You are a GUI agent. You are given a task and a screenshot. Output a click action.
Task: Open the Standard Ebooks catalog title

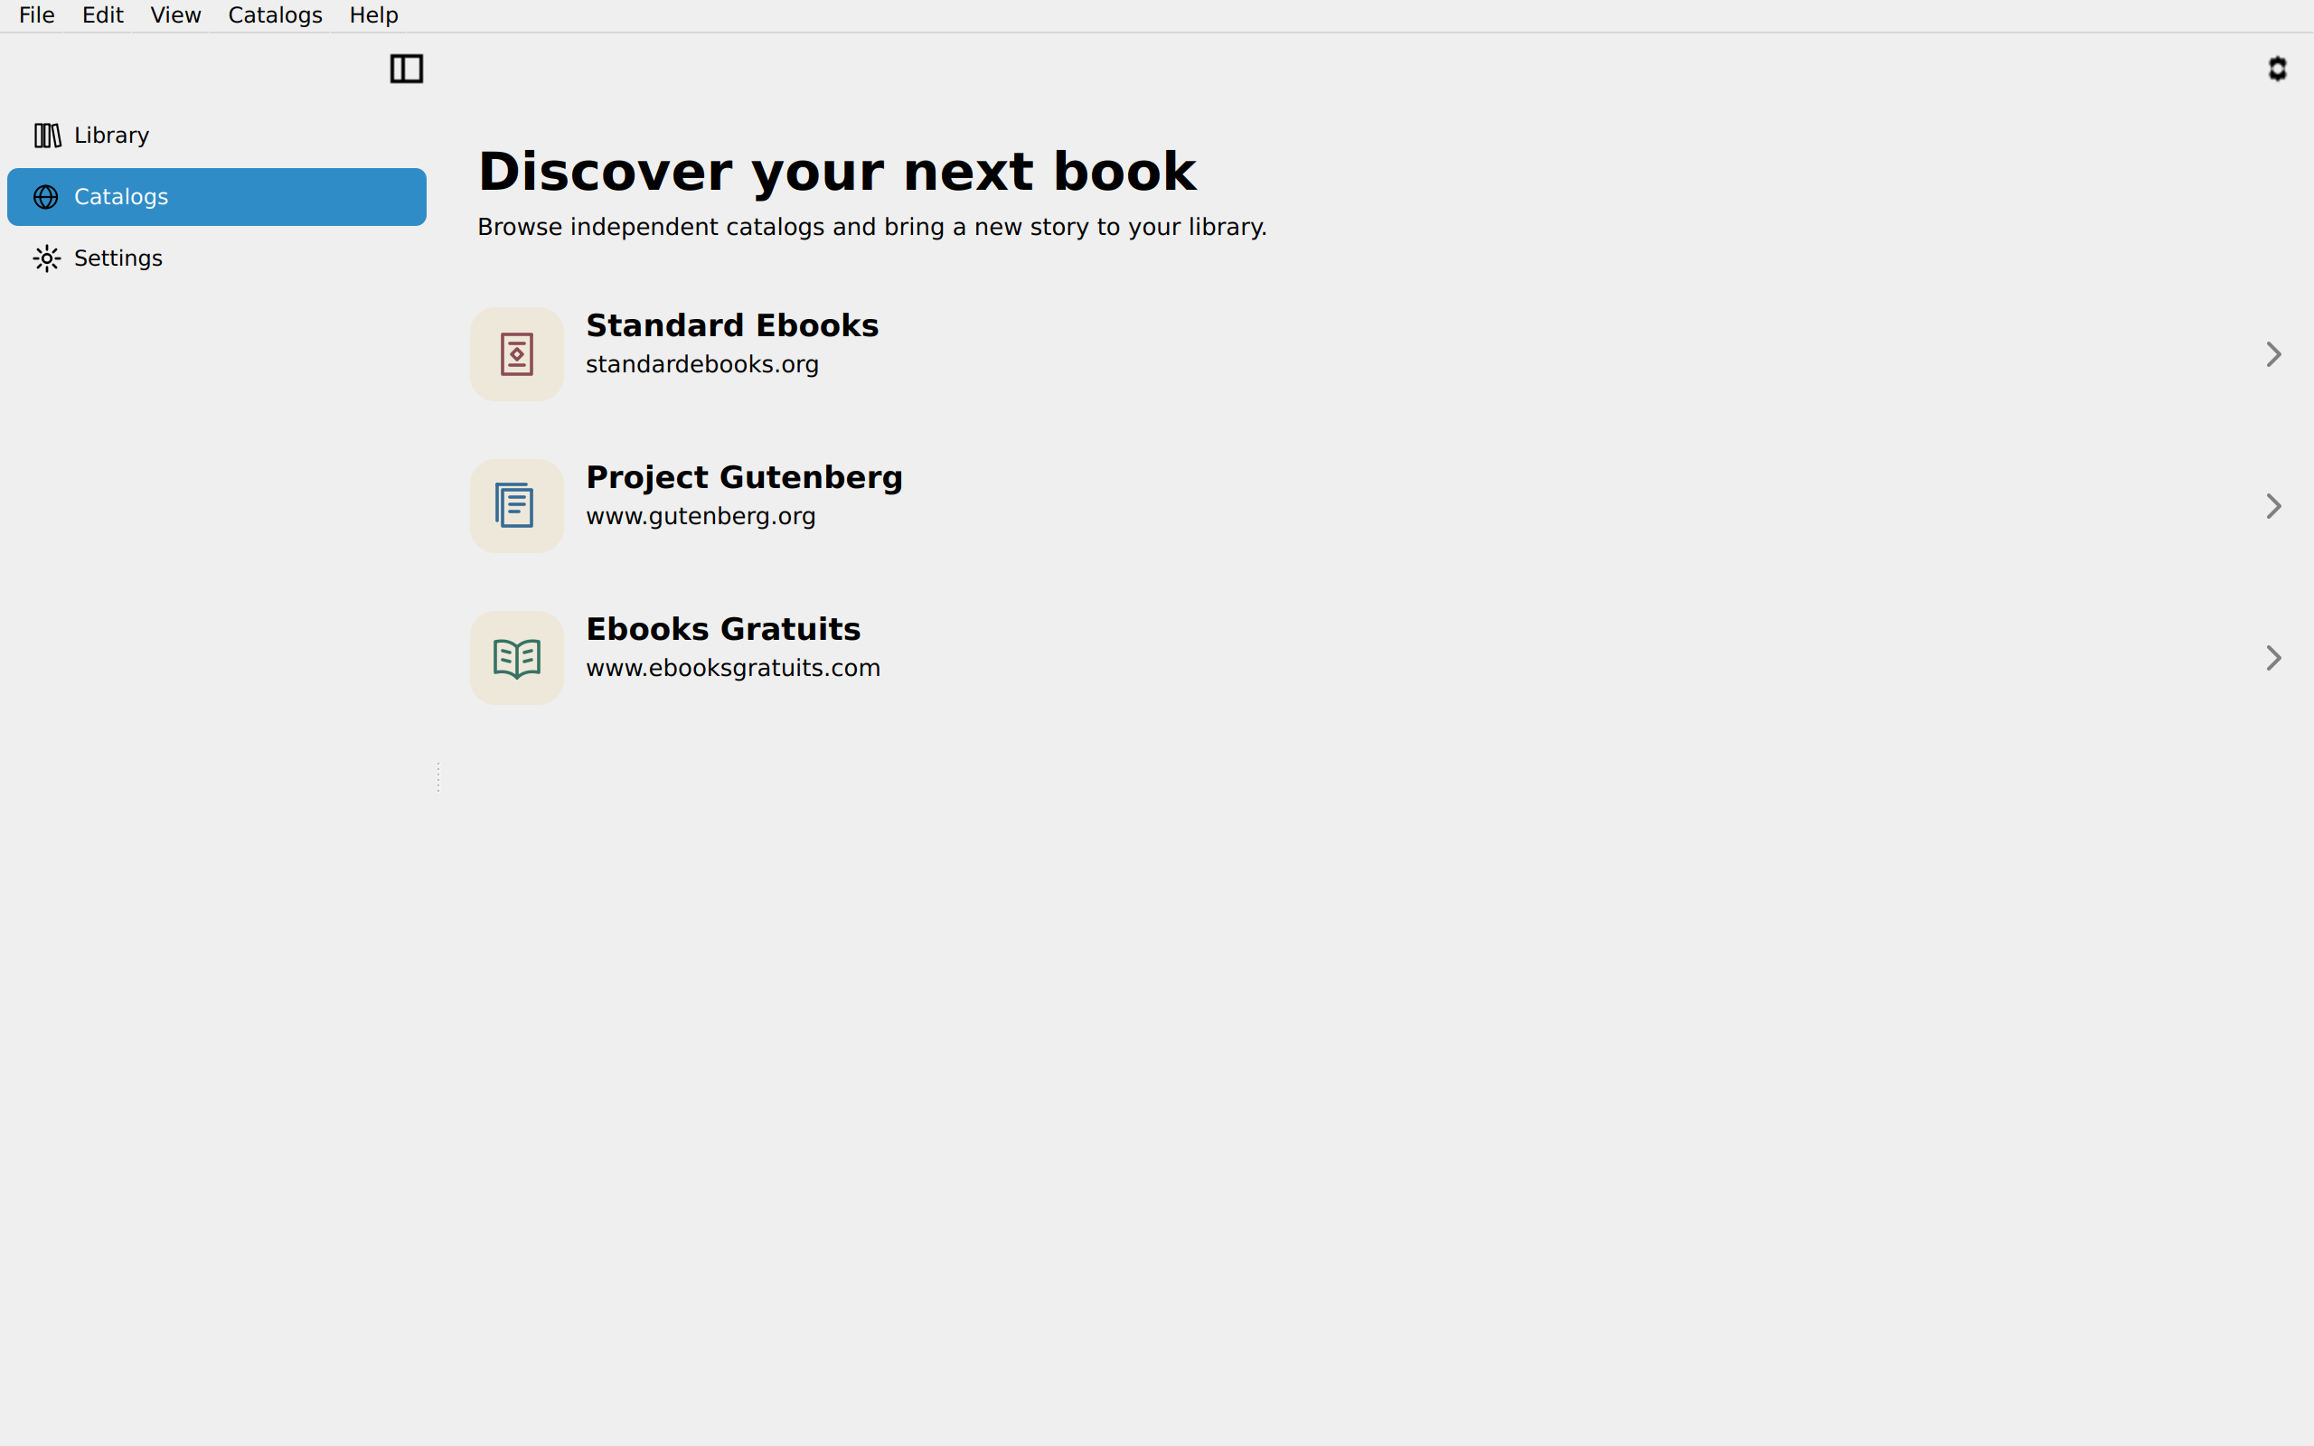point(731,325)
